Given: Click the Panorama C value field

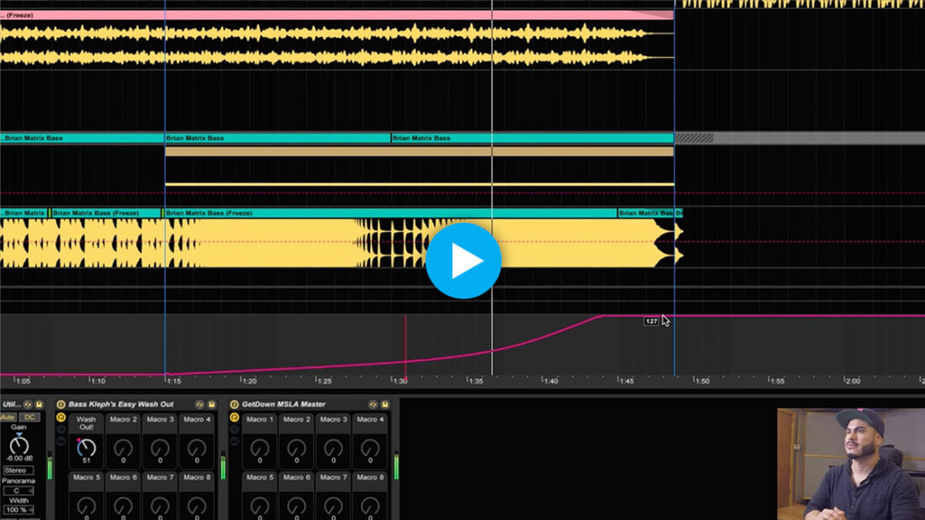Looking at the screenshot, I should [18, 491].
